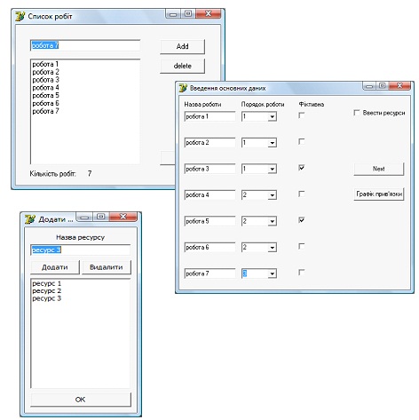Select робота 4 in the work list
419x420 pixels.
tap(45, 88)
